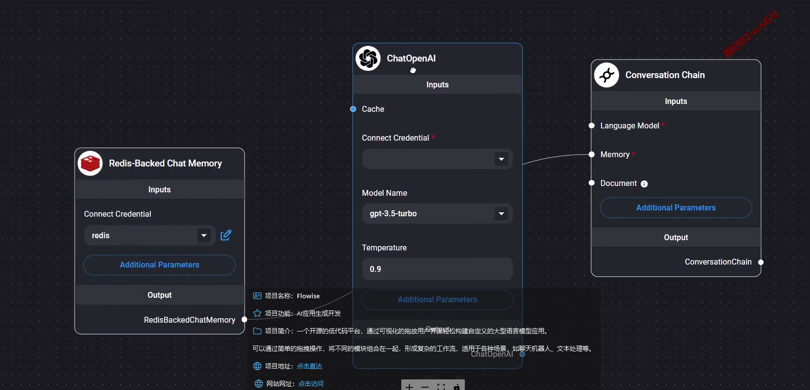Click the Temperature input field showing 0.9
810x390 pixels.
click(x=437, y=269)
